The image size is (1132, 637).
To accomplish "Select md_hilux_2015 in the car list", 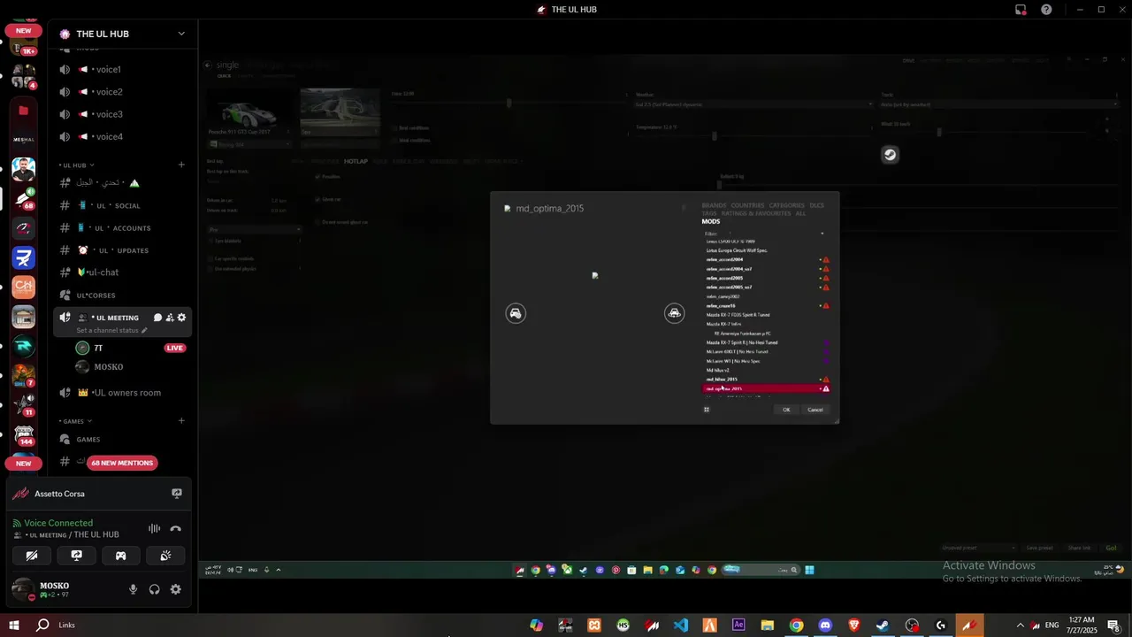I will tap(766, 380).
